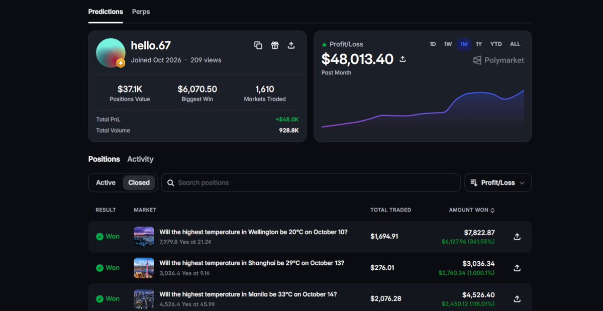This screenshot has width=603, height=311.
Task: Share the Wellington temperature position
Action: (517, 237)
